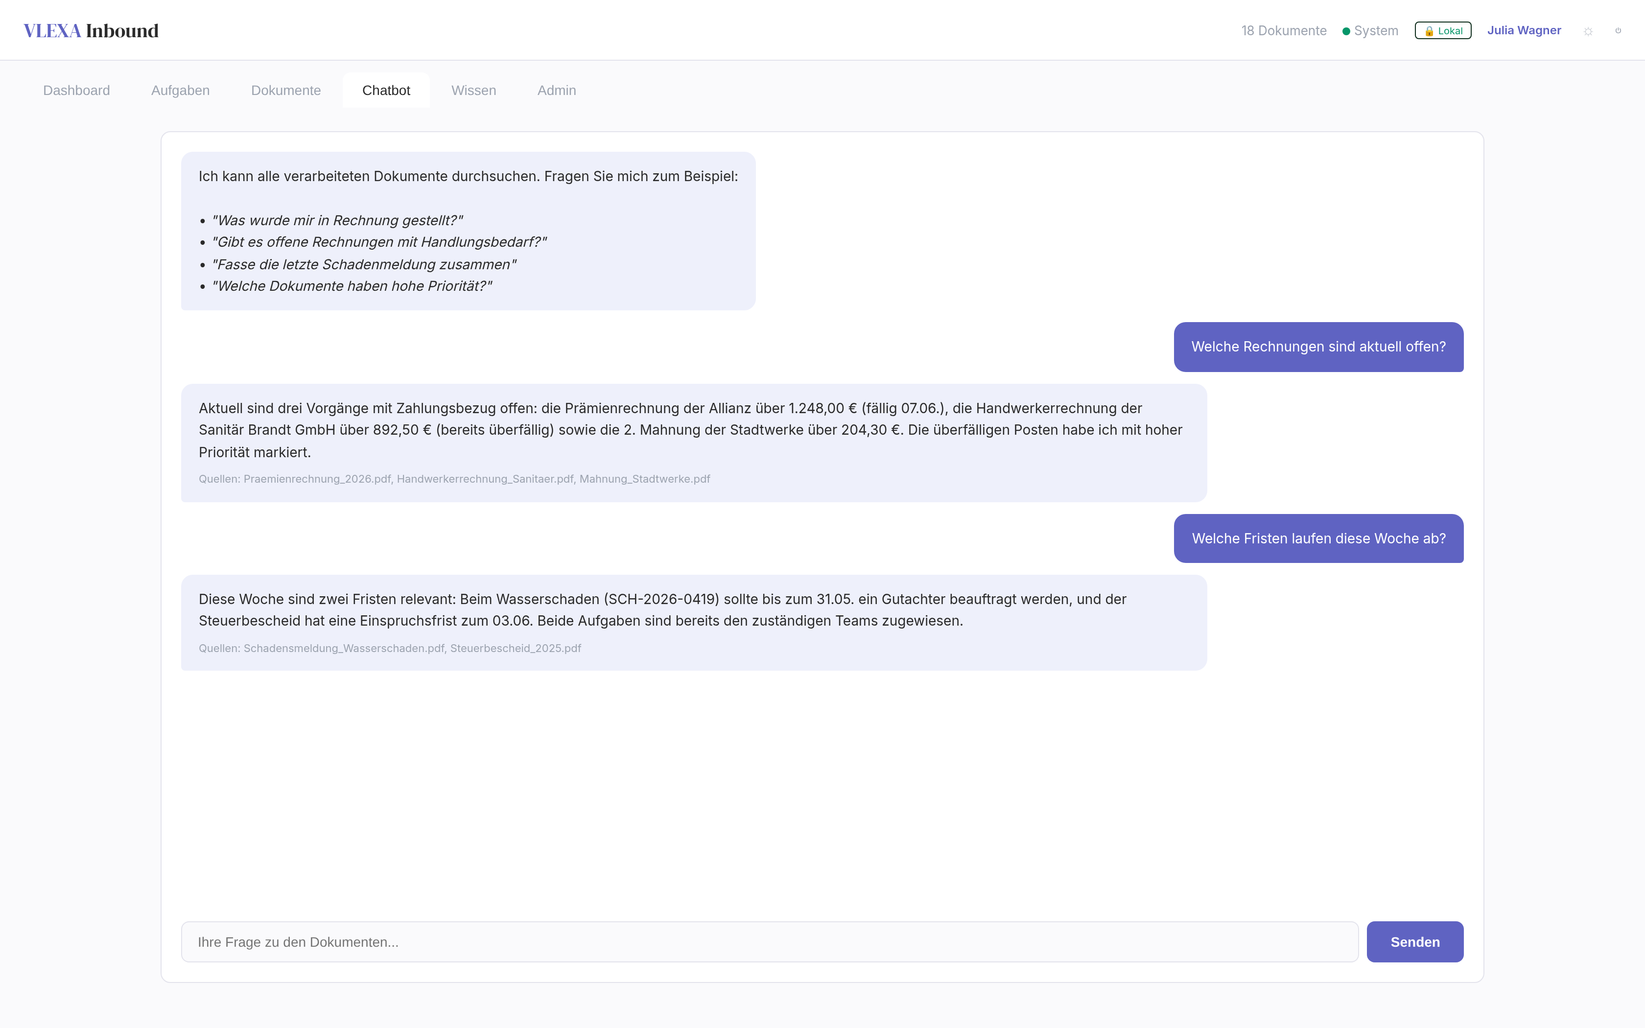Click the Lokal lock badge
This screenshot has height=1028, width=1645.
pyautogui.click(x=1442, y=30)
